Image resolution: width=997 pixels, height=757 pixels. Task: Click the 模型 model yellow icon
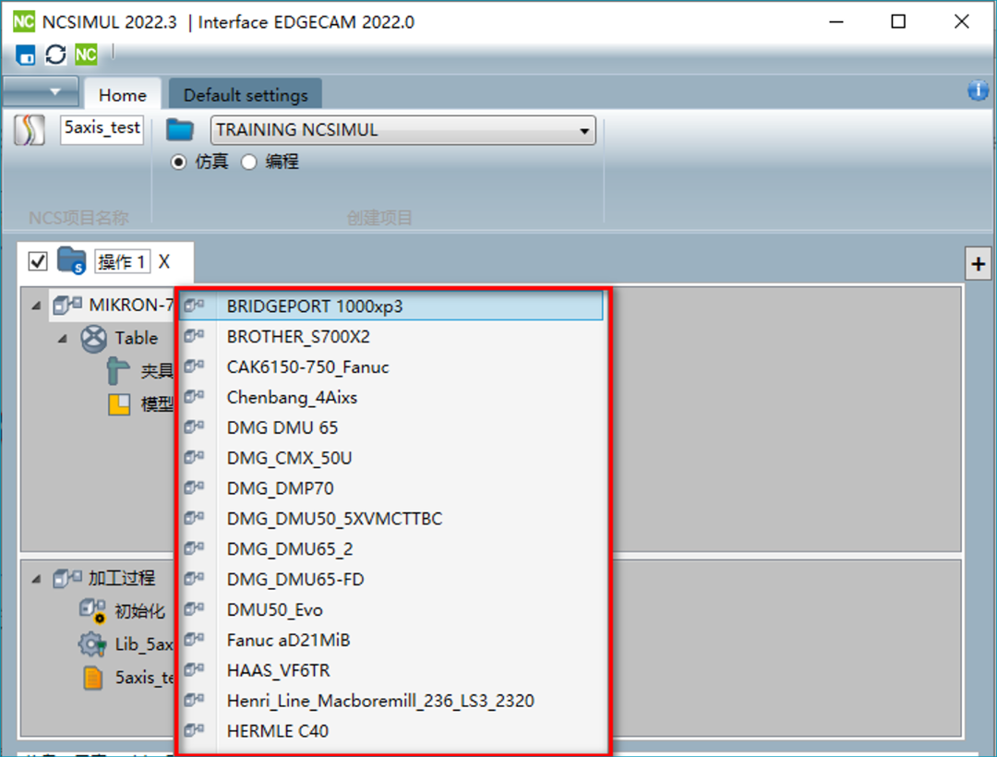coord(119,404)
